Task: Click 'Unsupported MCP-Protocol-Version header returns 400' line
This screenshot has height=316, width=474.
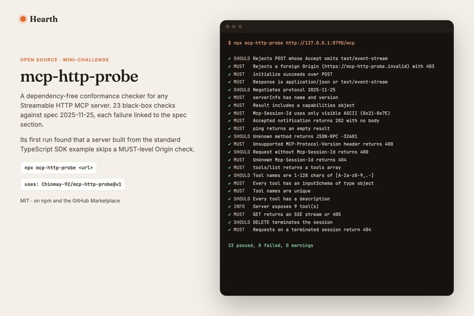Action: [311, 144]
